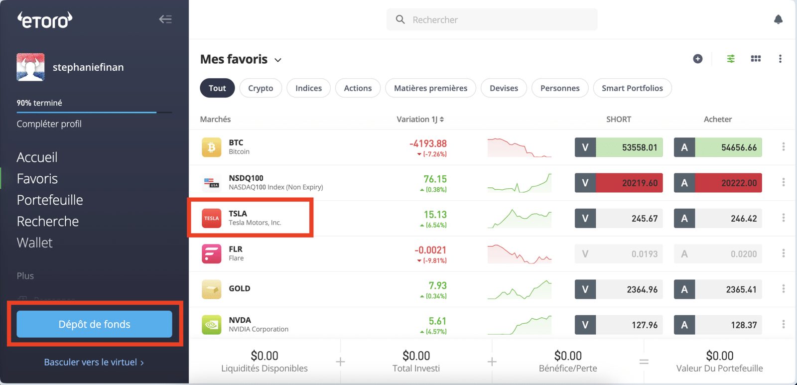
Task: Click the BTC Bitcoin market name
Action: coord(239,147)
